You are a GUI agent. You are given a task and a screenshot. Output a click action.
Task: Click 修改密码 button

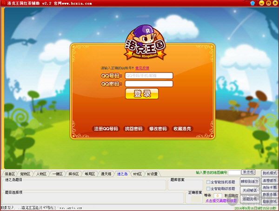click(x=158, y=129)
